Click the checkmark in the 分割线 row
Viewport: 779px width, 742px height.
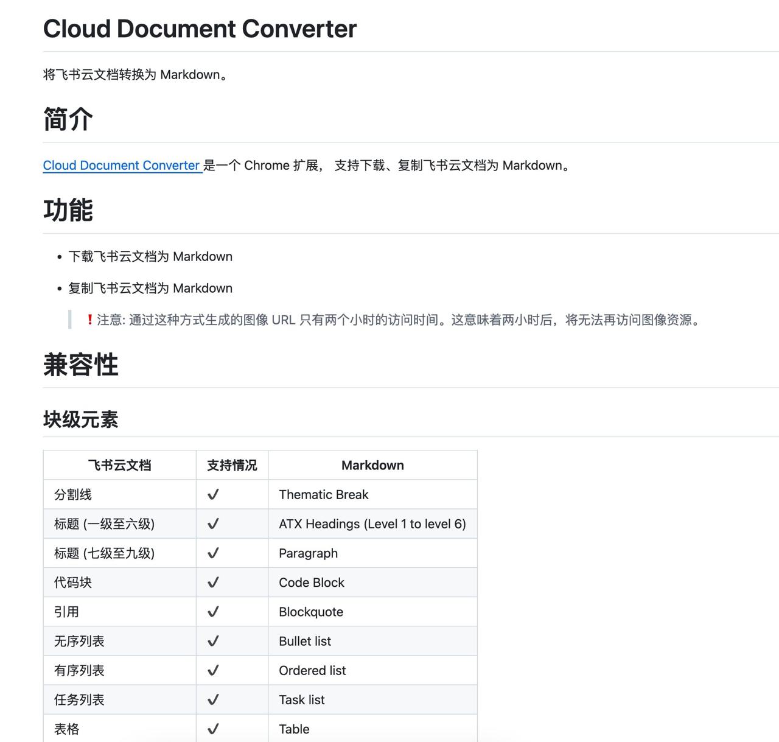213,494
